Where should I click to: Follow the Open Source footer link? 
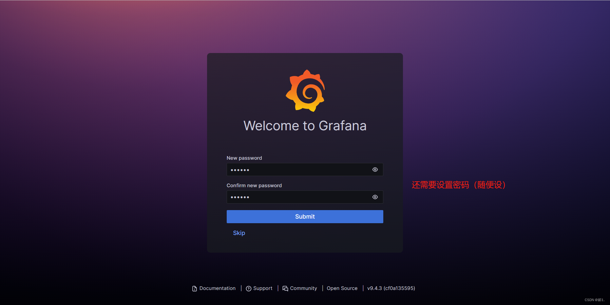point(342,288)
